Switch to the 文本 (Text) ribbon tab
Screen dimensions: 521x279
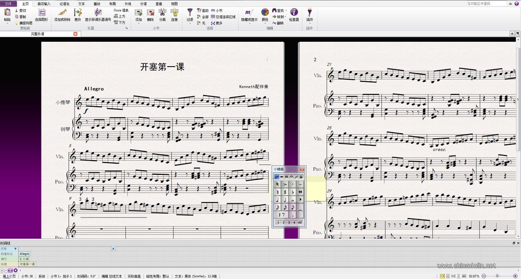tap(81, 4)
